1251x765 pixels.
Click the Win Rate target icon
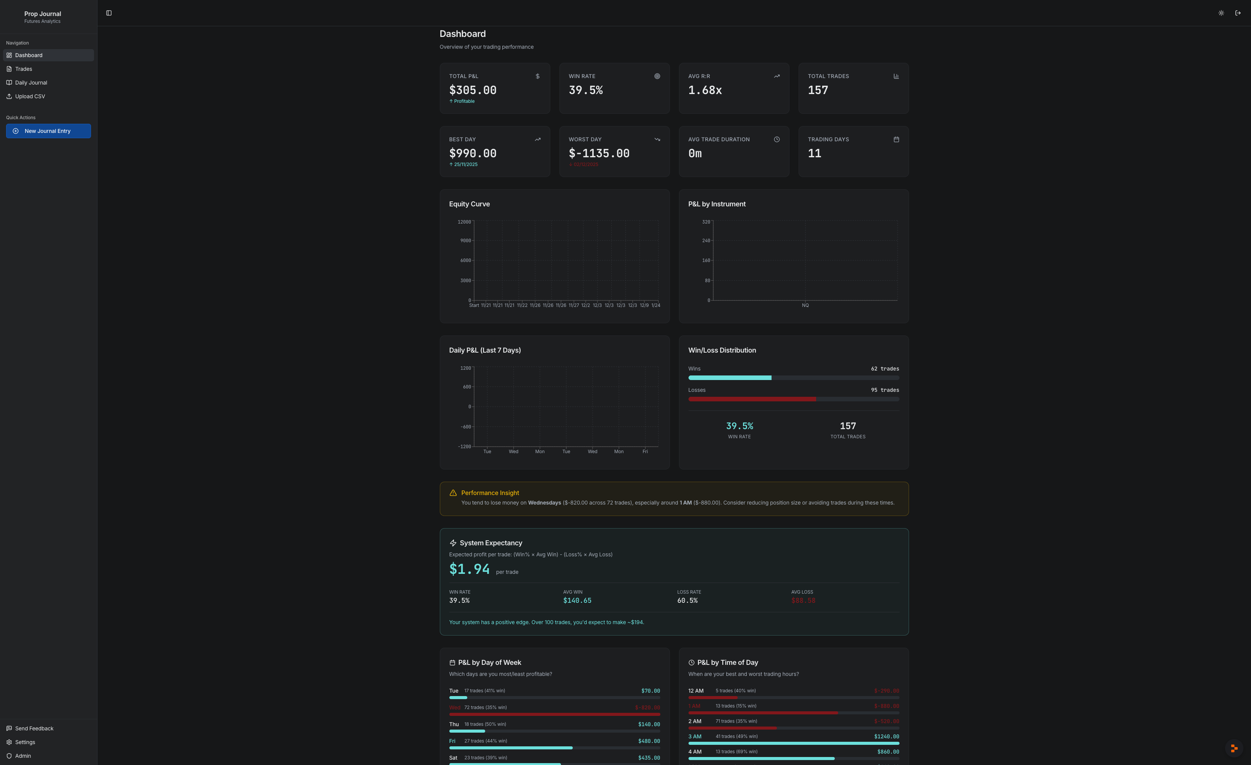[x=657, y=76]
